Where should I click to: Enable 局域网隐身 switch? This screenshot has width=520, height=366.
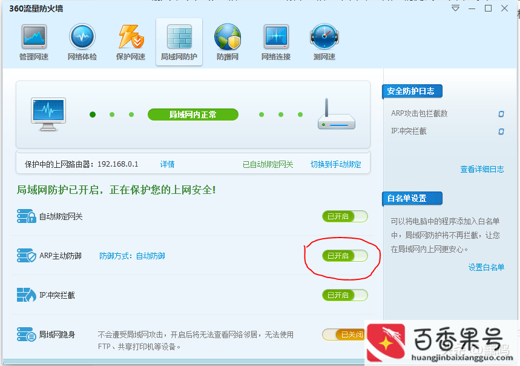coord(344,334)
